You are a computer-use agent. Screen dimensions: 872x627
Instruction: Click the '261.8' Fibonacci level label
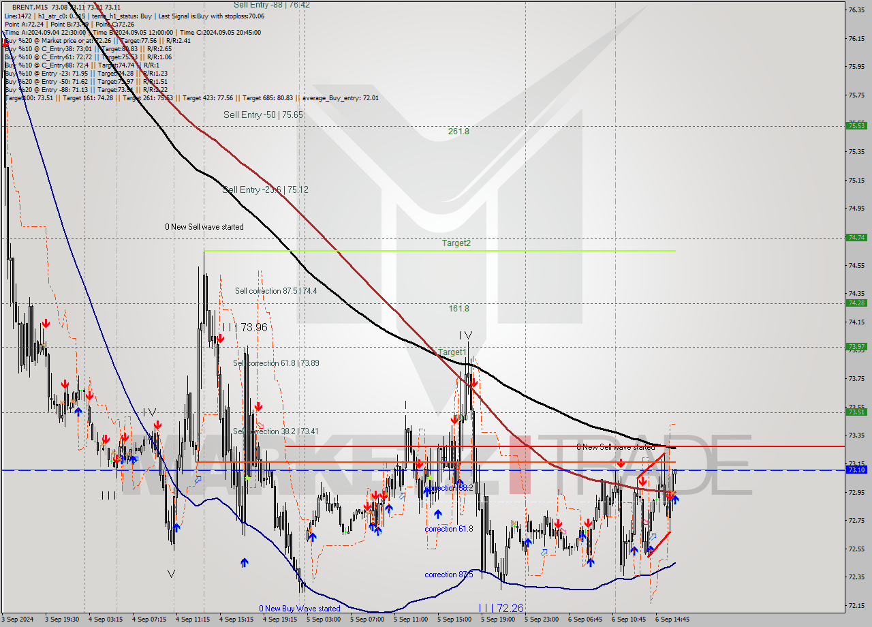tap(458, 129)
